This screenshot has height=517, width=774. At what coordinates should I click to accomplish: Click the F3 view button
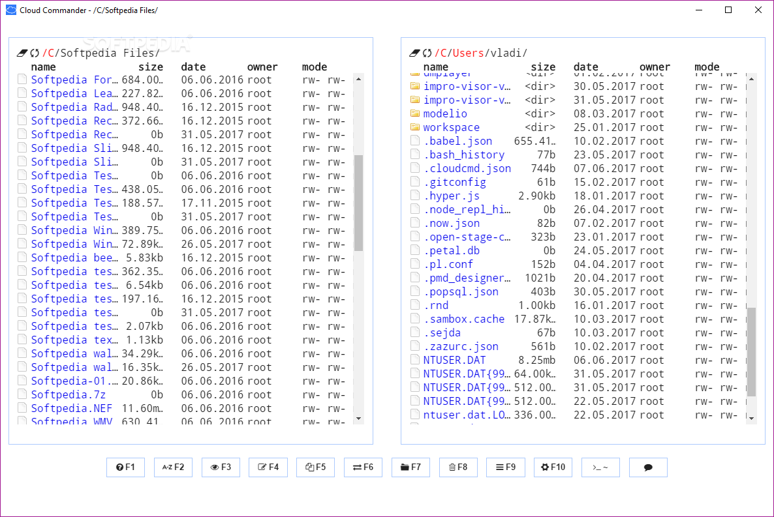[221, 467]
